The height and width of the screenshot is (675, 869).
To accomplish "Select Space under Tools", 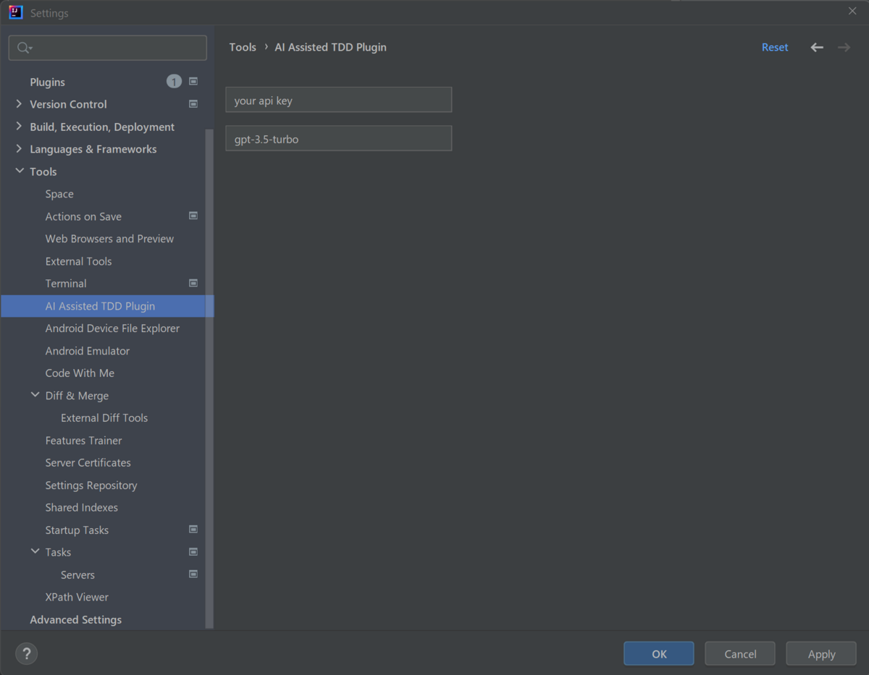I will [59, 194].
